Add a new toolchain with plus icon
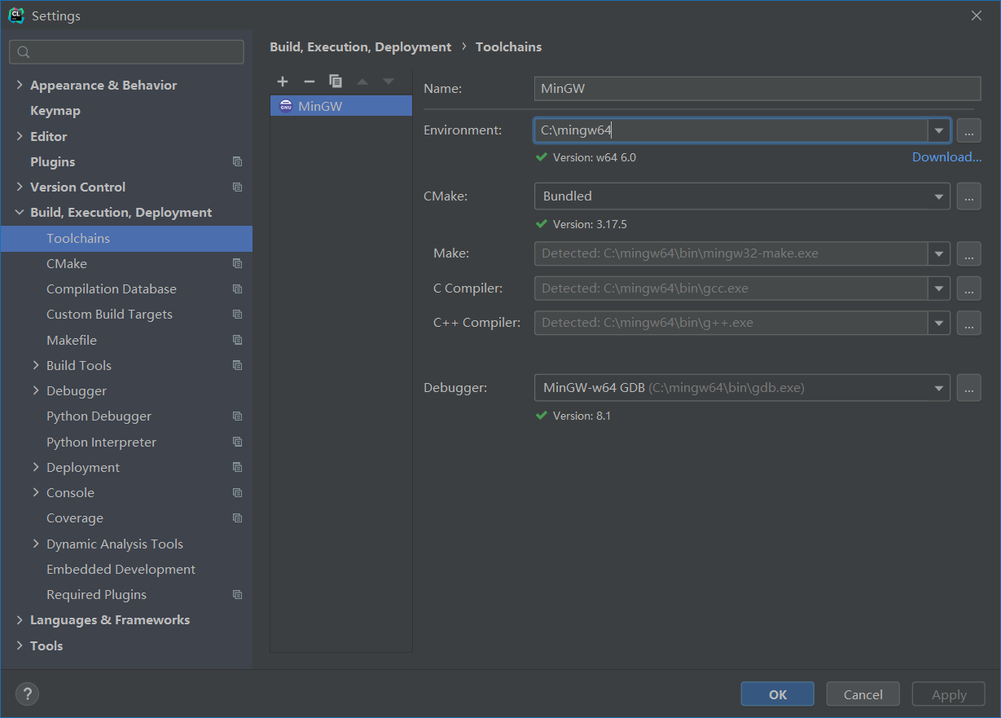 click(283, 81)
